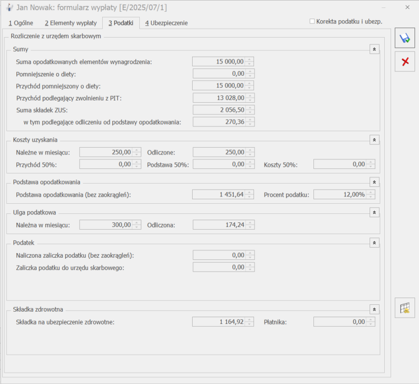Collapse the Koszty uzyskania section
Image resolution: width=419 pixels, height=384 pixels.
point(375,140)
